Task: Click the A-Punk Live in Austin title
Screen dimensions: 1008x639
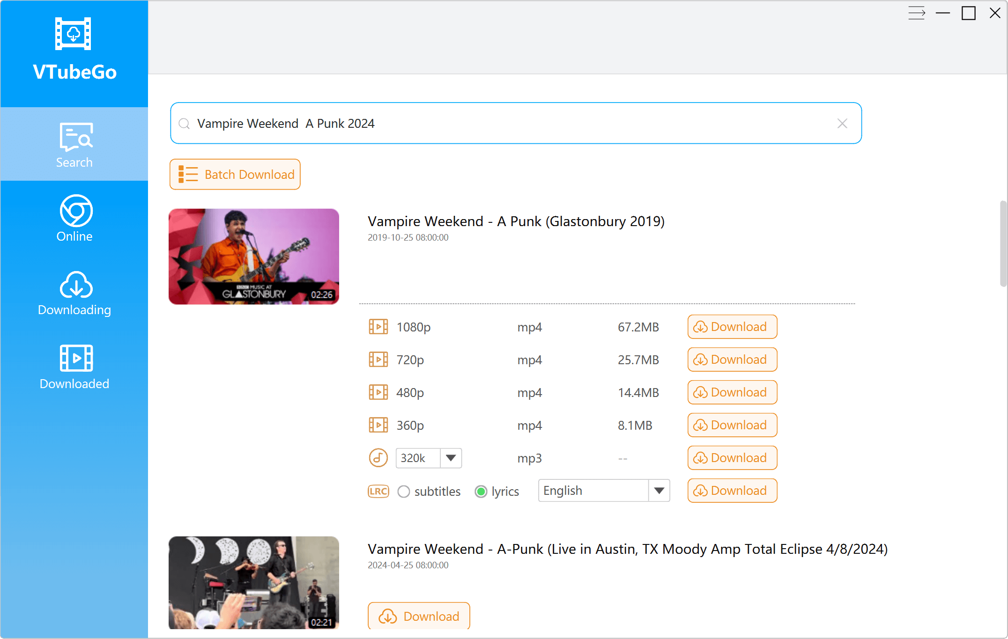Action: [x=628, y=549]
